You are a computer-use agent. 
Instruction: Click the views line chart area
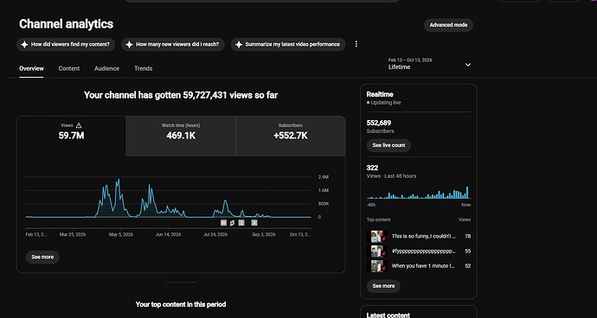click(x=169, y=197)
